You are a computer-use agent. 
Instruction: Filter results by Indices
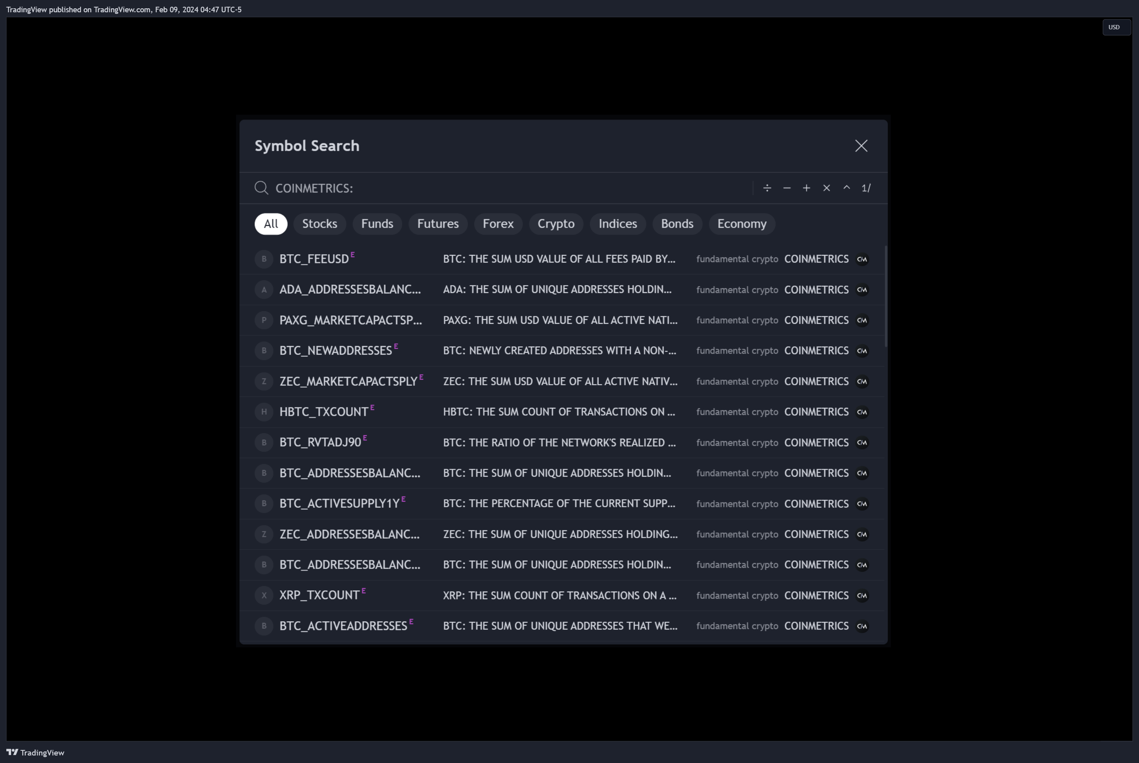pyautogui.click(x=618, y=224)
